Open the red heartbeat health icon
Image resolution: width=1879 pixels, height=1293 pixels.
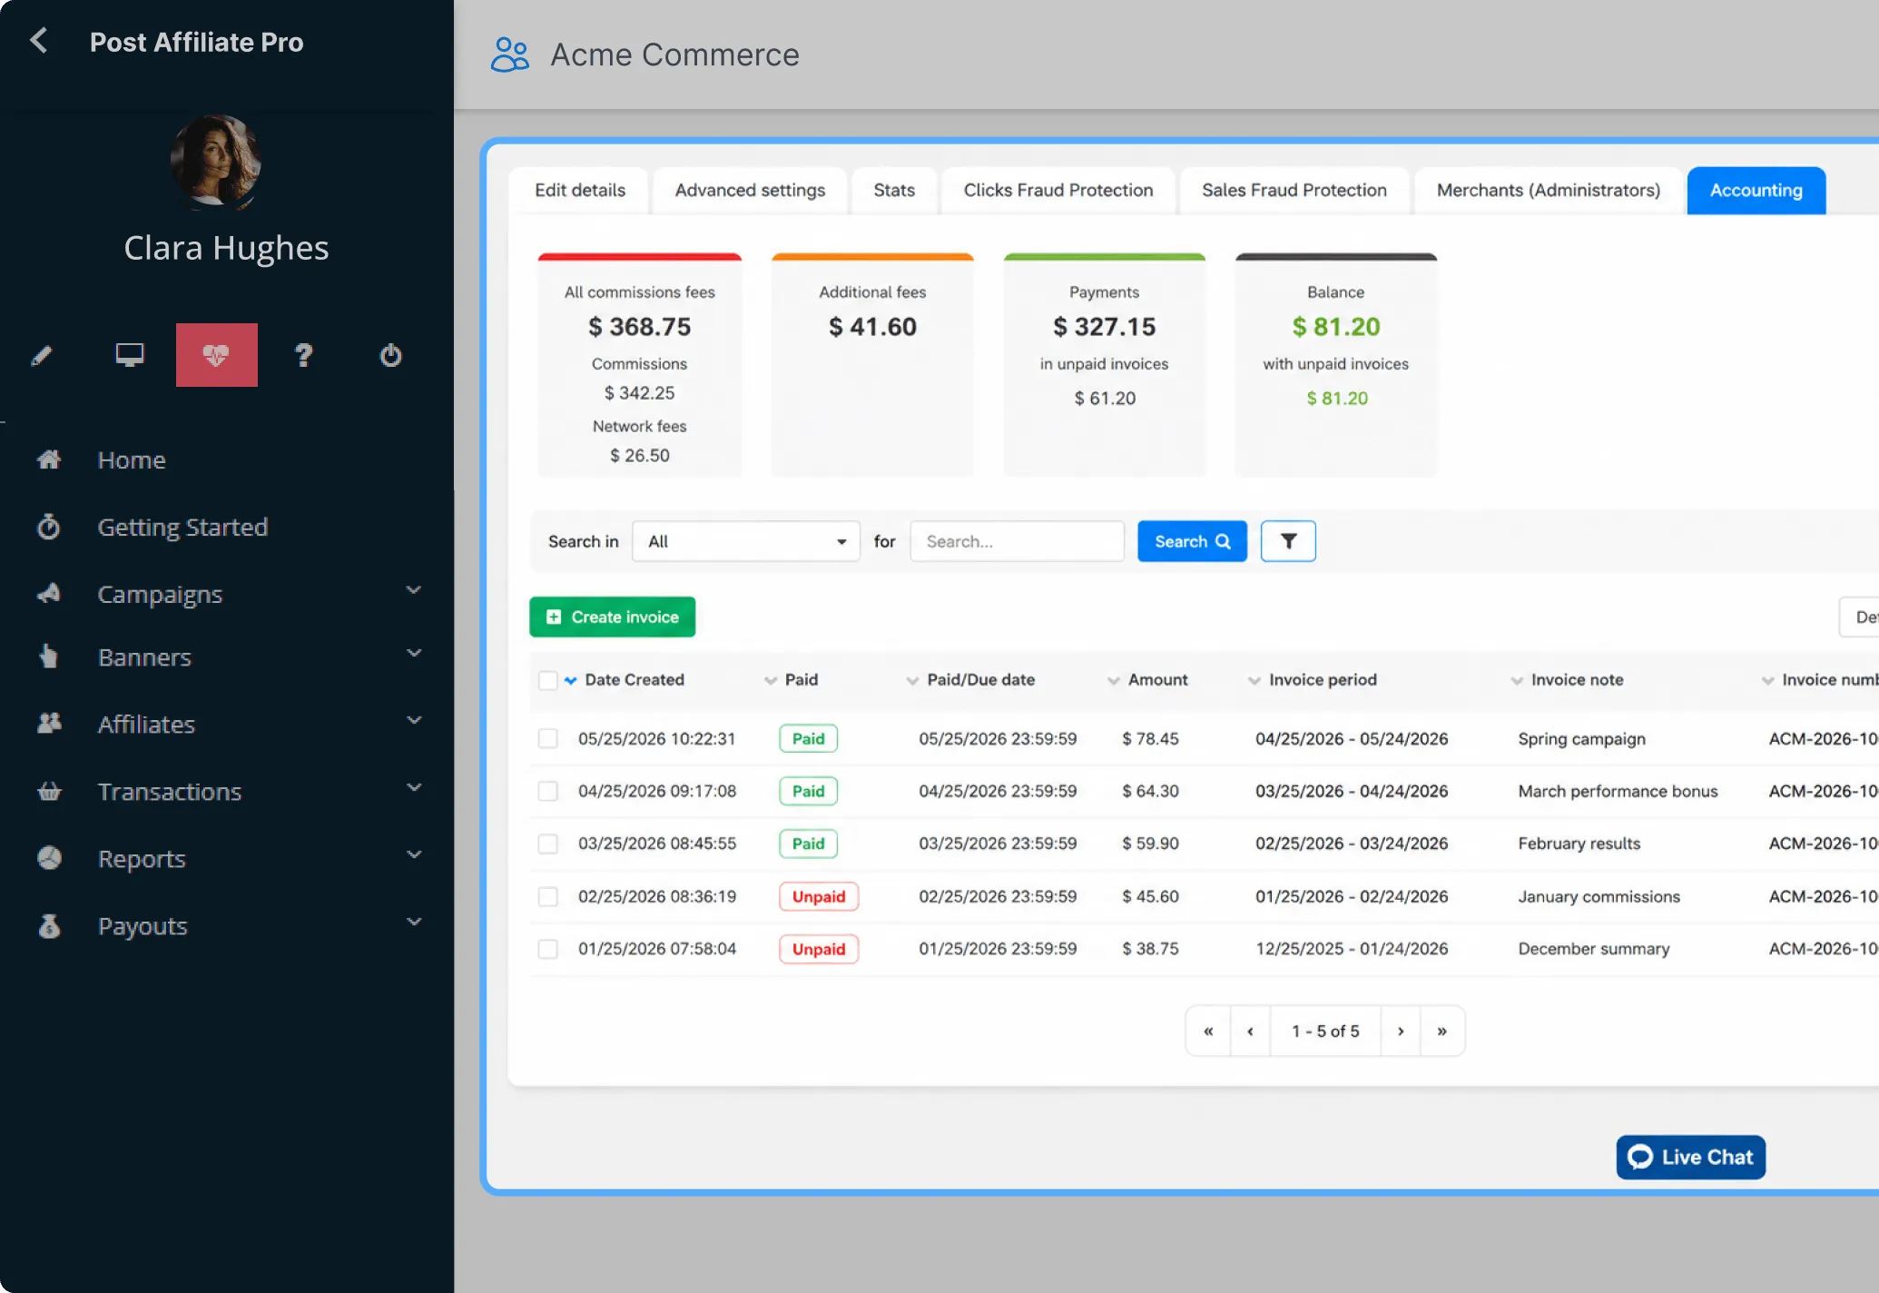tap(216, 355)
